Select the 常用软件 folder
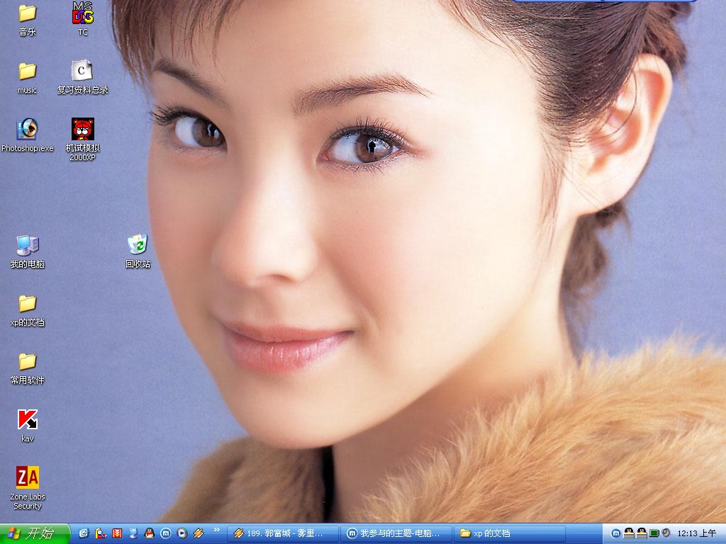 (x=27, y=362)
